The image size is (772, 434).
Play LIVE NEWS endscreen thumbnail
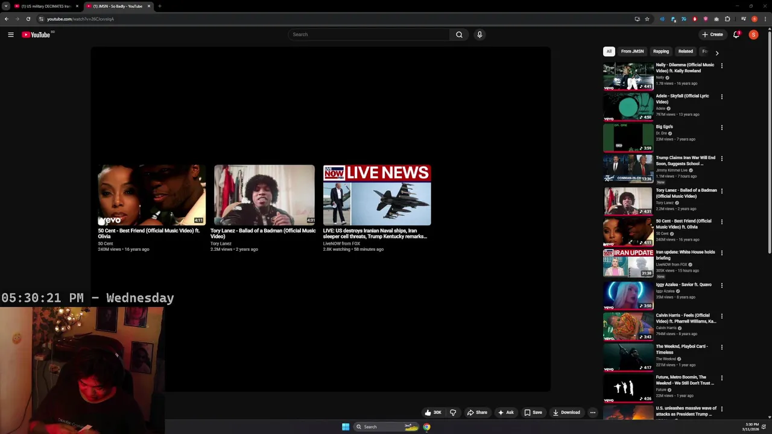click(377, 195)
